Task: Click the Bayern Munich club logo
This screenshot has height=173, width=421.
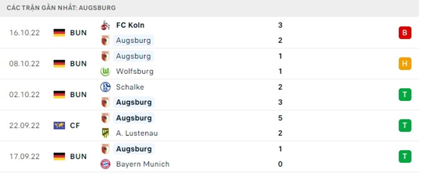Action: [105, 164]
